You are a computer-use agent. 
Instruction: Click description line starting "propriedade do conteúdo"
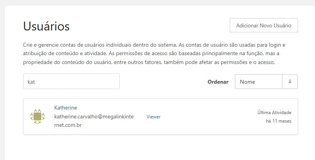pos(149,62)
